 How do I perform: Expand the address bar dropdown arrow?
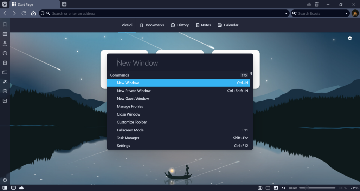(286, 13)
